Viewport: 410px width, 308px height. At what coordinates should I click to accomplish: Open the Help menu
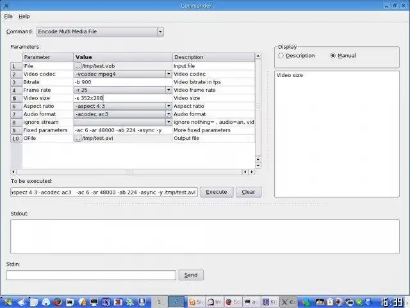point(24,16)
